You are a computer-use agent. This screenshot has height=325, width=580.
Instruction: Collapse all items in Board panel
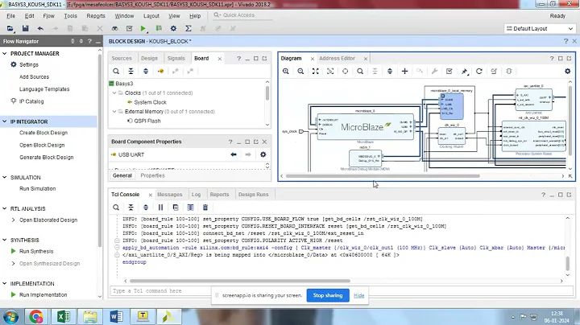click(131, 72)
